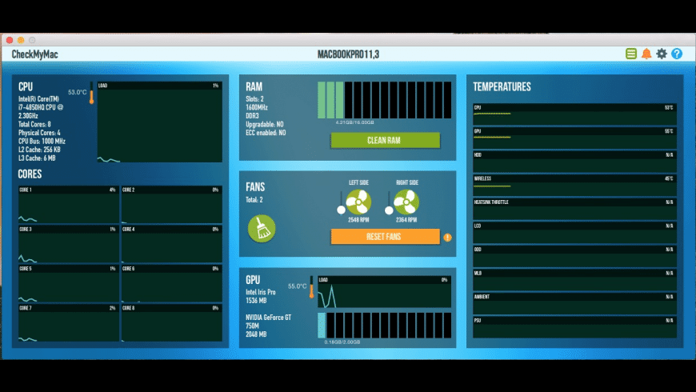Click the Upgradable: NO text
Image resolution: width=696 pixels, height=392 pixels.
(265, 124)
